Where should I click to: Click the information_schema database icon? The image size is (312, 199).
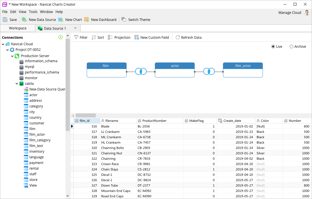(x=21, y=61)
